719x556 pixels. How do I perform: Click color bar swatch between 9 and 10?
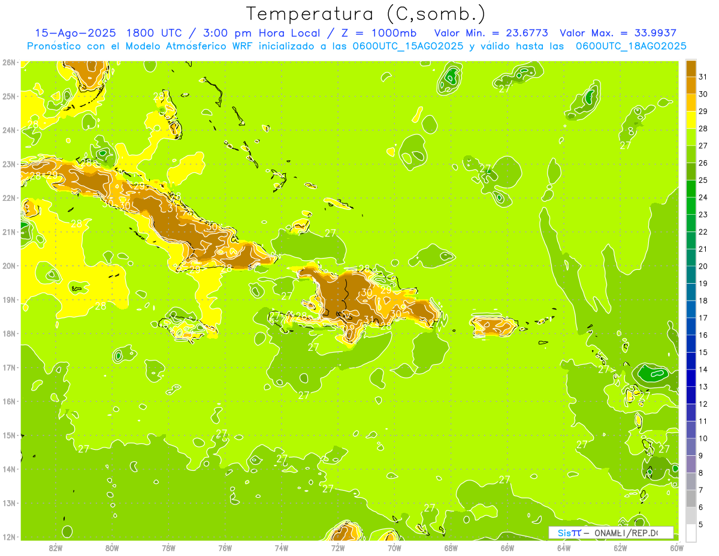click(x=691, y=447)
